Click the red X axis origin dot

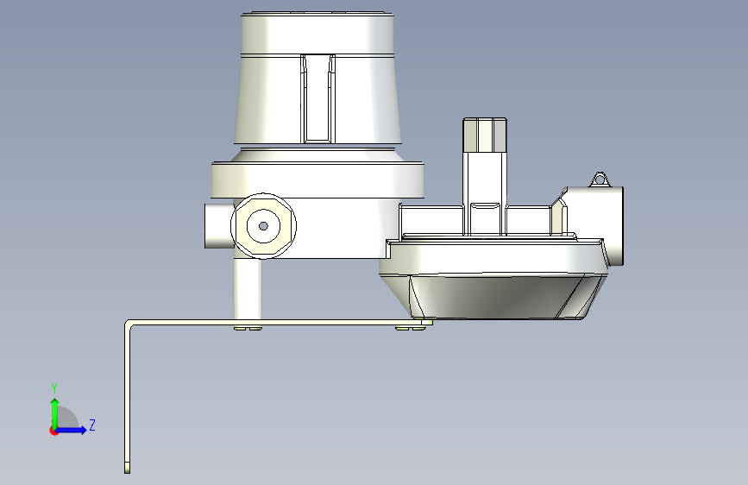click(53, 431)
